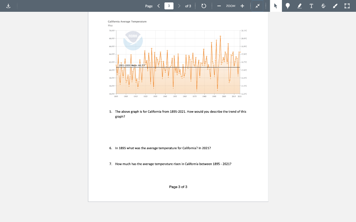Select the pointer cursor tool

coord(276,6)
